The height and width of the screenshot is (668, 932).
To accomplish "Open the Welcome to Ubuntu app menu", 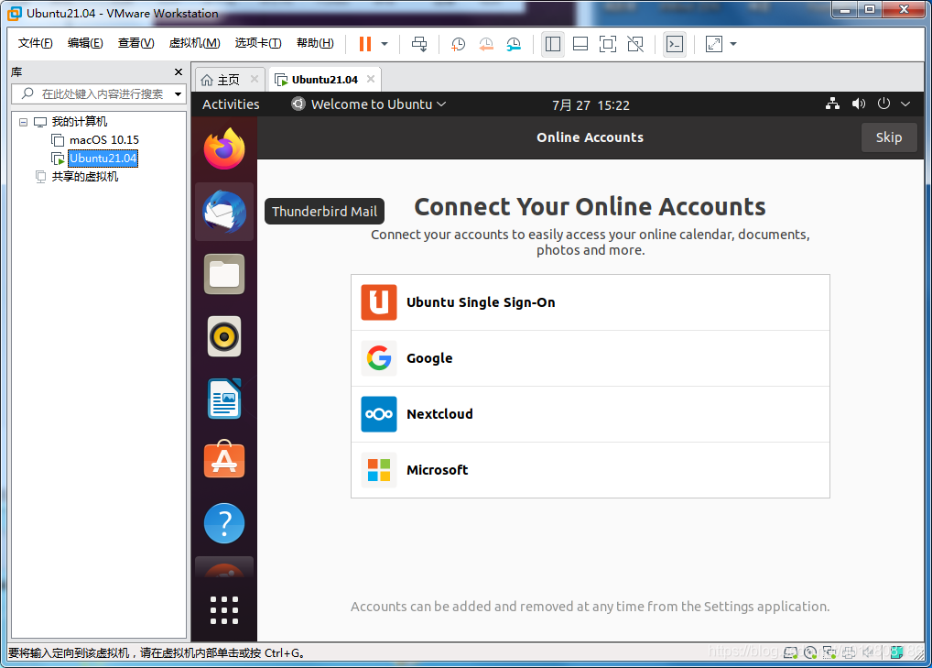I will 369,104.
